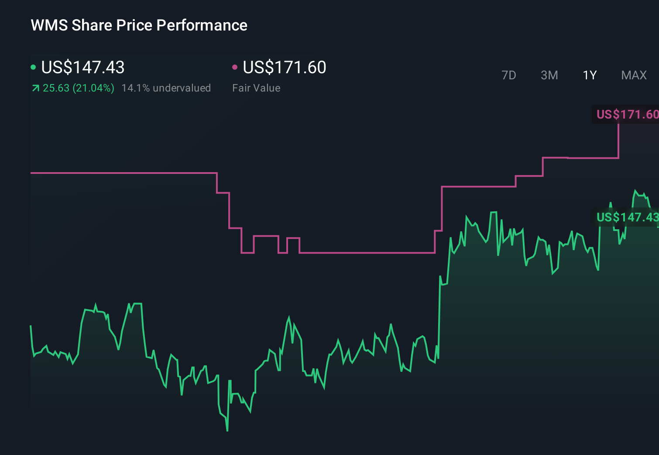Viewport: 659px width, 455px height.
Task: Toggle the 14.1% undervalued indicator
Action: point(167,88)
